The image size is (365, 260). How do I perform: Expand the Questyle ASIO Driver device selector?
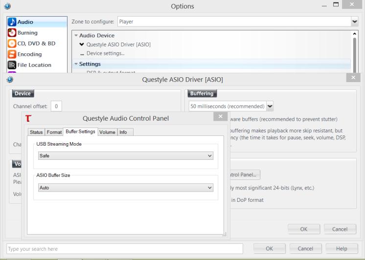82,44
